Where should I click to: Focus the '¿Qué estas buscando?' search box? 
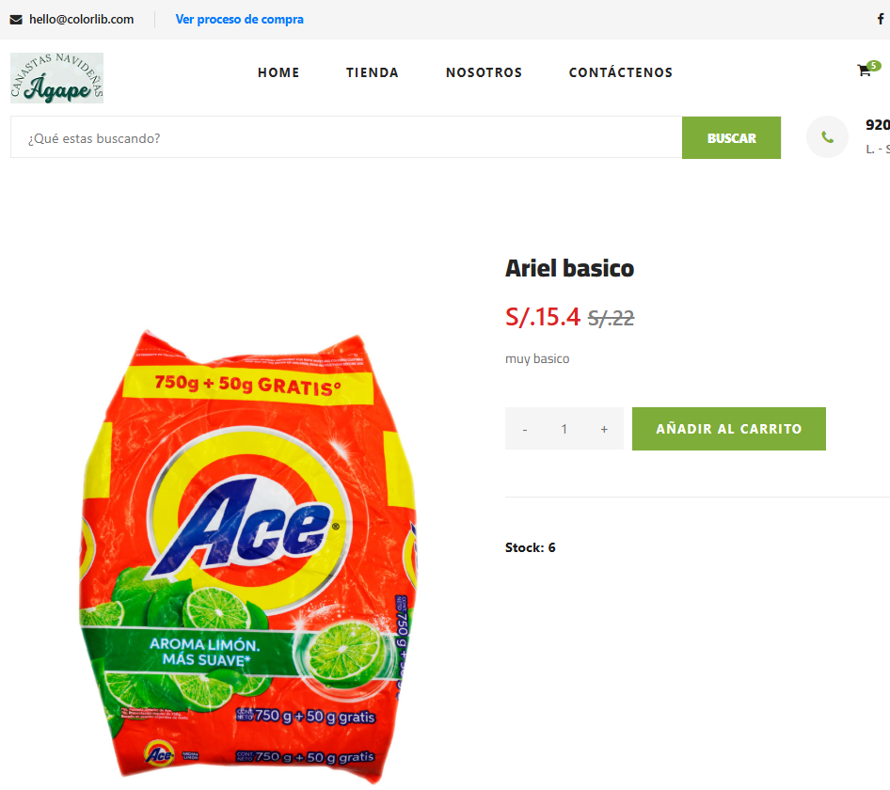(x=346, y=138)
